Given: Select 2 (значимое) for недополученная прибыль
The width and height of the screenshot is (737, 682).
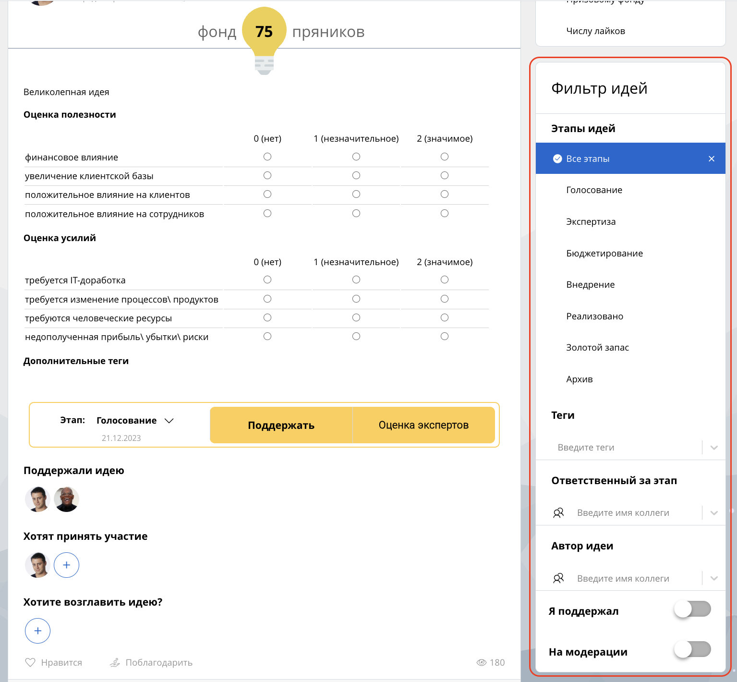Looking at the screenshot, I should pos(445,336).
